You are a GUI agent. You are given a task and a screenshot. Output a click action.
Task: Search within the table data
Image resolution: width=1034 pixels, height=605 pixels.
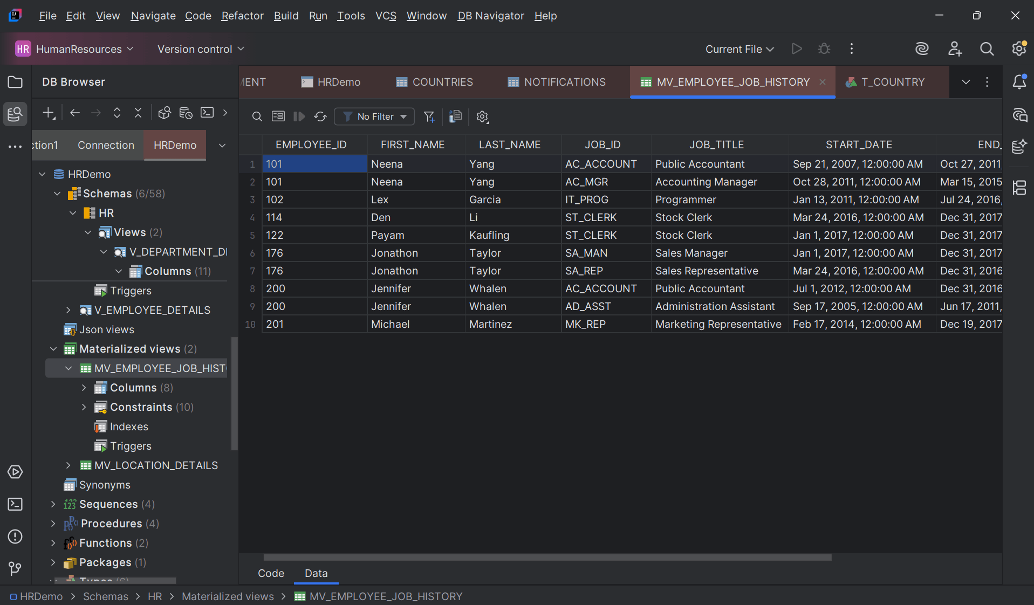pos(257,116)
